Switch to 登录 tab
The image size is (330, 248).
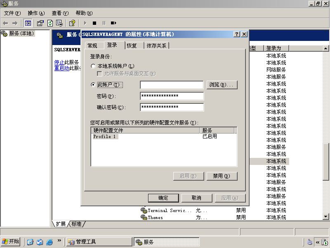(x=114, y=45)
